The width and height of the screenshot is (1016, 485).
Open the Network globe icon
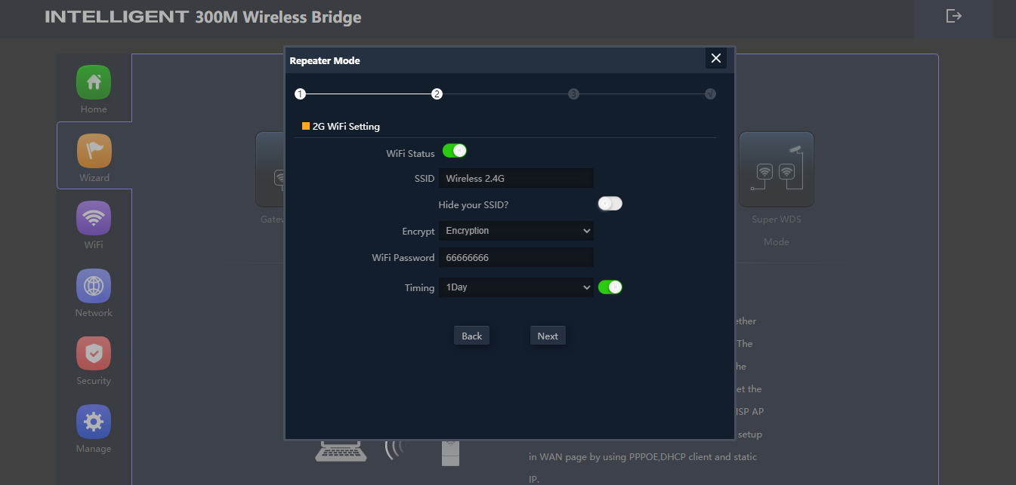(x=94, y=286)
